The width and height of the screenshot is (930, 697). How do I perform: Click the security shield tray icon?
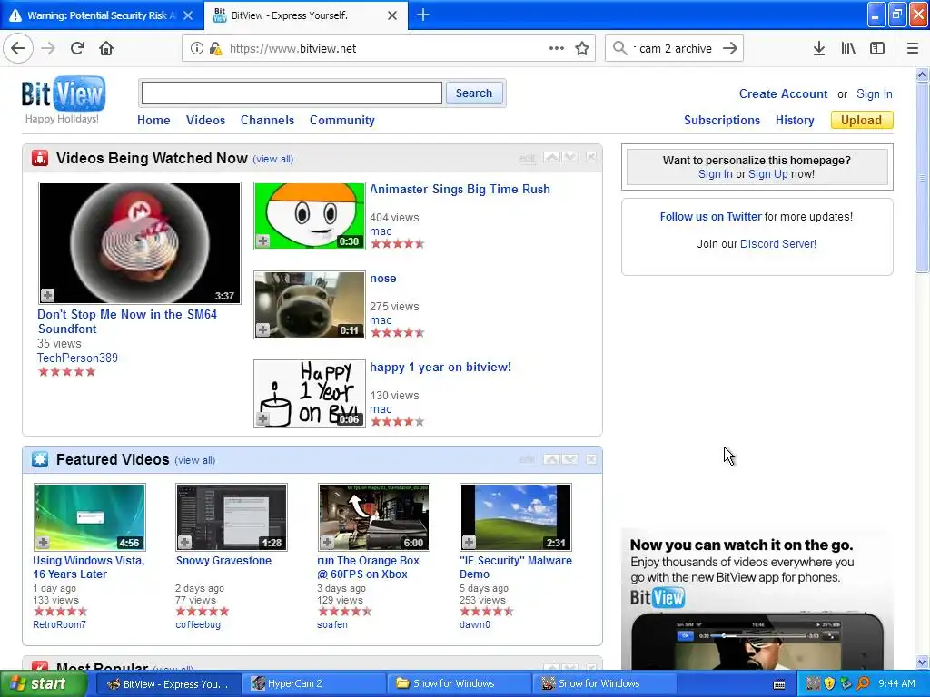[x=829, y=683]
